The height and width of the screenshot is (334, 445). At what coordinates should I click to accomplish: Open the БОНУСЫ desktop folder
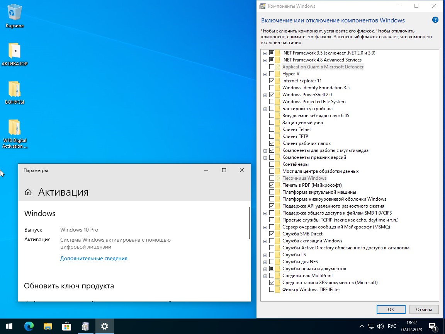15,90
